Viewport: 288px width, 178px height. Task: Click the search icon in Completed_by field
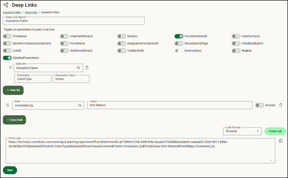[80, 105]
